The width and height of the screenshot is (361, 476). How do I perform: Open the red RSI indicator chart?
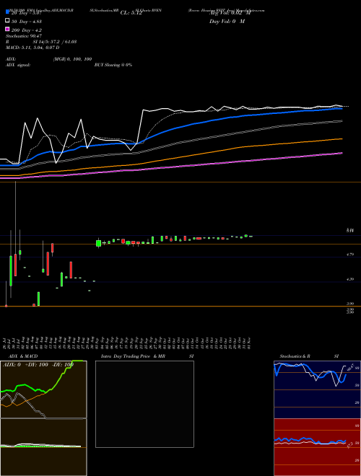tap(317, 447)
